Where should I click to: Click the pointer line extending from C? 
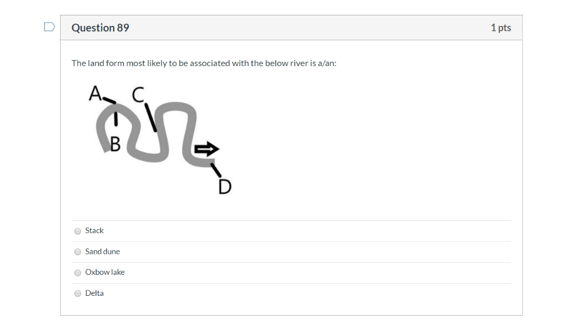pyautogui.click(x=151, y=118)
